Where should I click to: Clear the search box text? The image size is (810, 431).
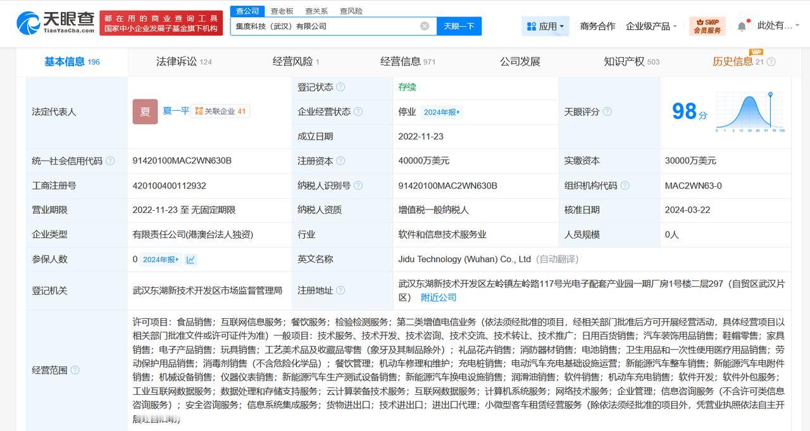point(425,26)
